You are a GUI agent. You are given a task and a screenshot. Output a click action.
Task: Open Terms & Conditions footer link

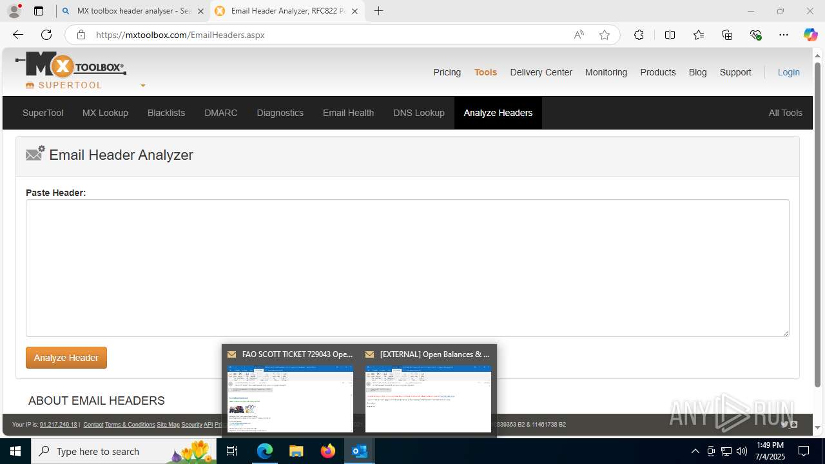(x=130, y=425)
